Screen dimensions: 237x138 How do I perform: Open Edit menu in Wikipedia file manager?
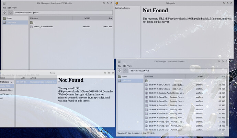click(9, 8)
